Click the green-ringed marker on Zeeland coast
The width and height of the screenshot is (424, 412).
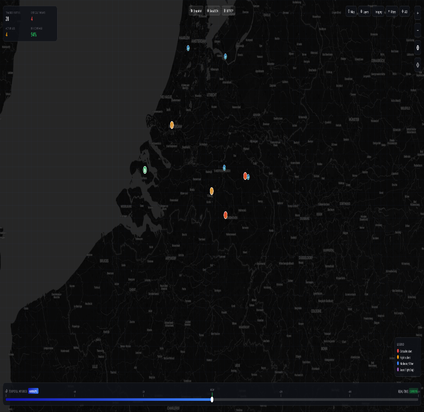pos(145,170)
